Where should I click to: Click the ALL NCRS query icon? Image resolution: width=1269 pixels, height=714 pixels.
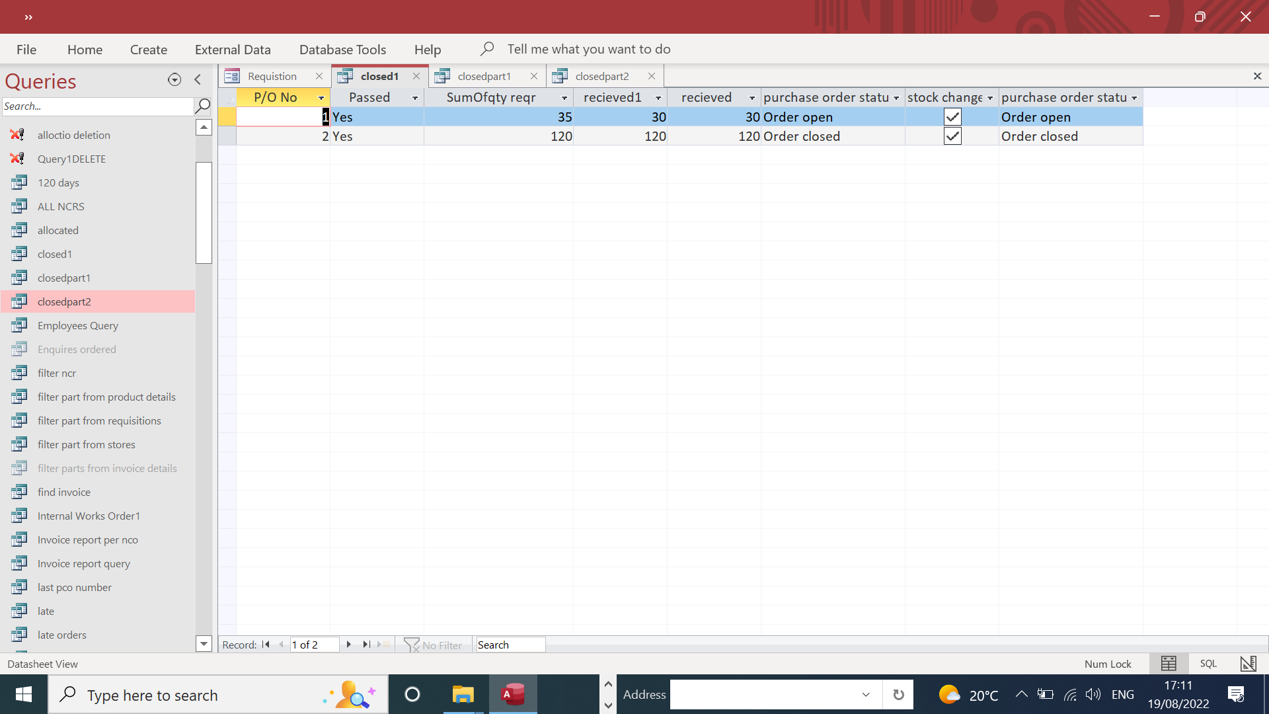(x=19, y=206)
